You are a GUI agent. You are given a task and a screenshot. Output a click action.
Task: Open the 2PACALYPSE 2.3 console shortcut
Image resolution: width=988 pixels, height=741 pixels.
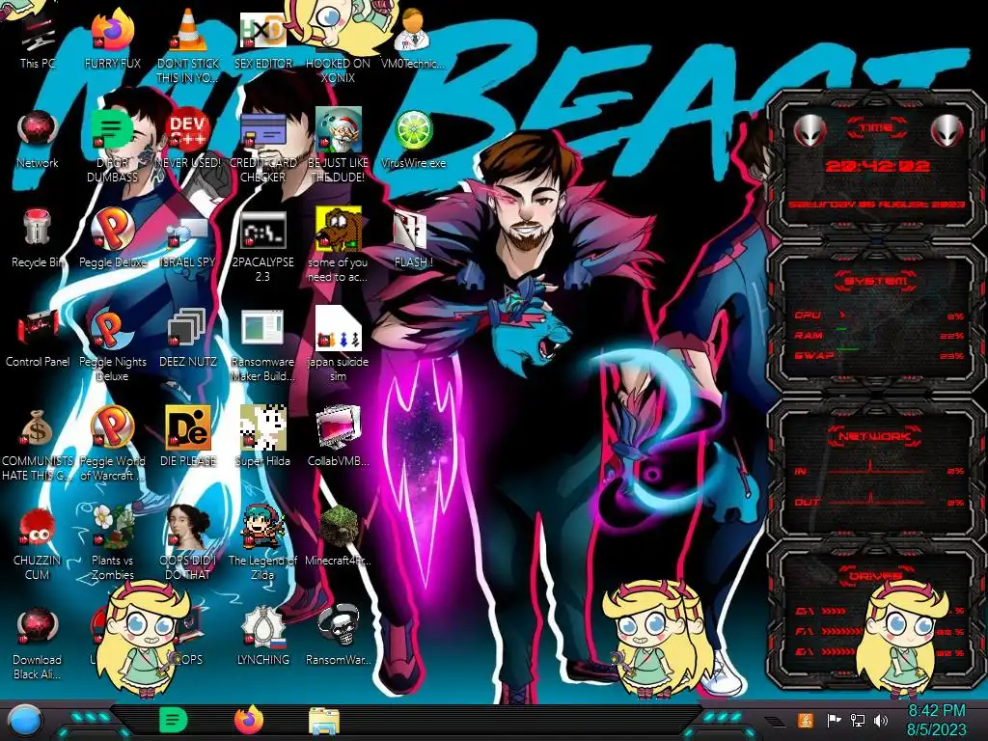click(x=262, y=247)
